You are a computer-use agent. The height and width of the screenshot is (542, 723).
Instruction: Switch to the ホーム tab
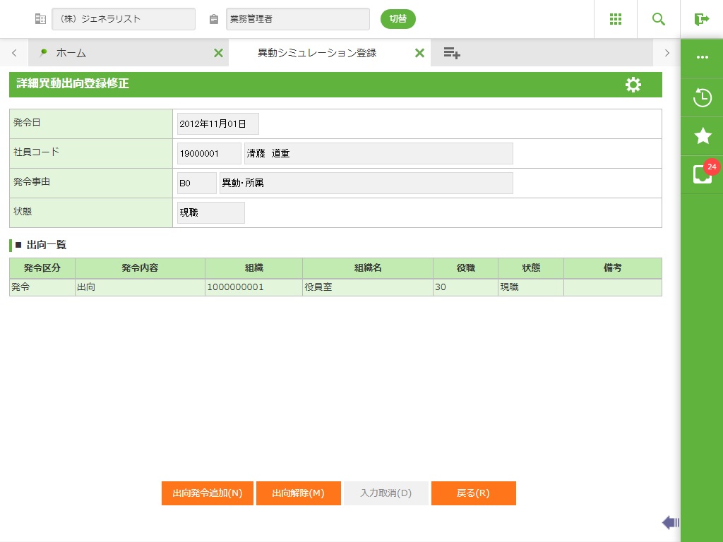(x=120, y=53)
